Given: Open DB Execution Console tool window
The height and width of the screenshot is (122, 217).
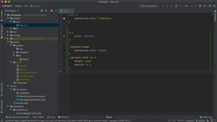Looking at the screenshot, I should pyautogui.click(x=17, y=117).
